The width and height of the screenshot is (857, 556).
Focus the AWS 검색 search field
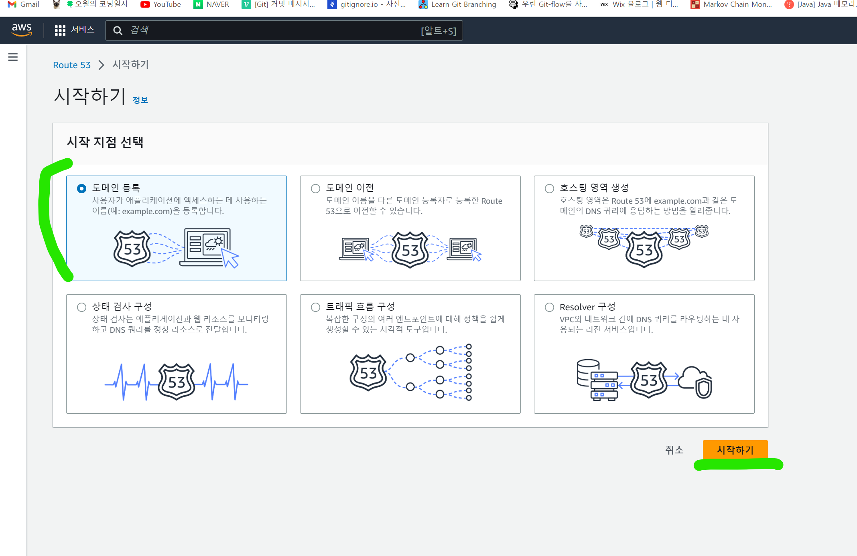click(x=273, y=30)
